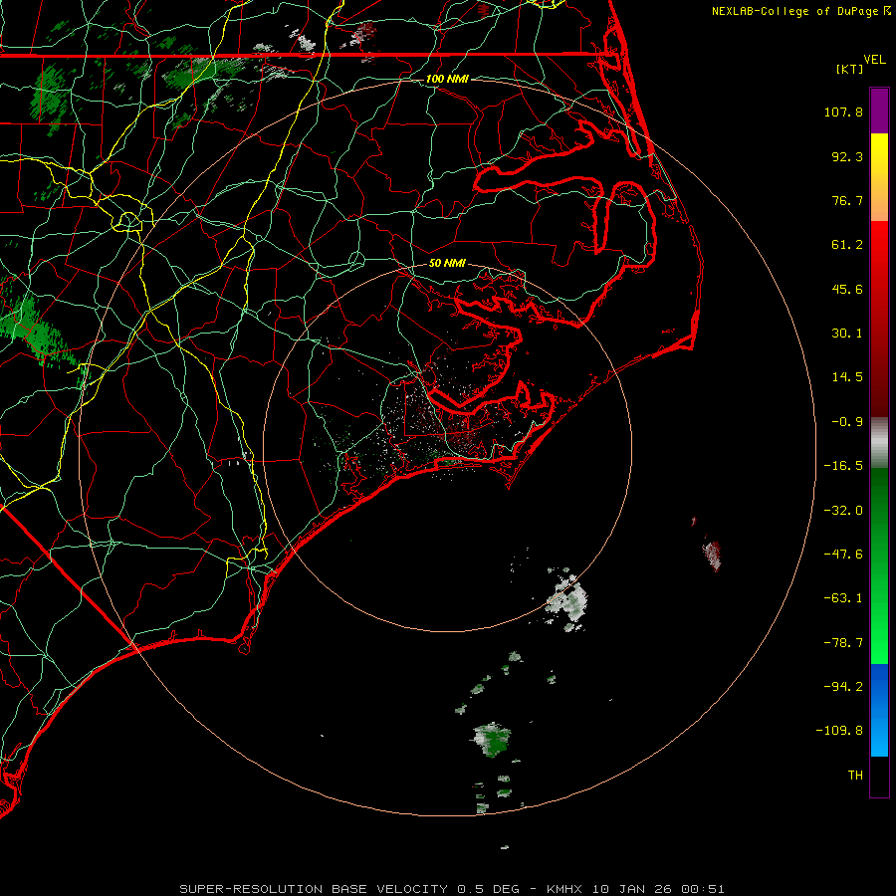Click the -0.9 value on velocity scale
This screenshot has width=896, height=896.
click(847, 422)
